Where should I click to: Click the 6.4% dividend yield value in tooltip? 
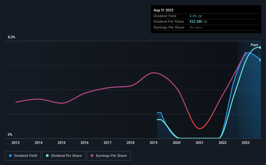point(193,16)
